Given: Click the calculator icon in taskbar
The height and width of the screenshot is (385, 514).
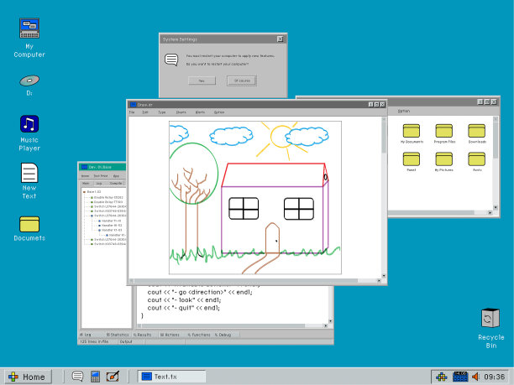Looking at the screenshot, I should click(x=95, y=377).
